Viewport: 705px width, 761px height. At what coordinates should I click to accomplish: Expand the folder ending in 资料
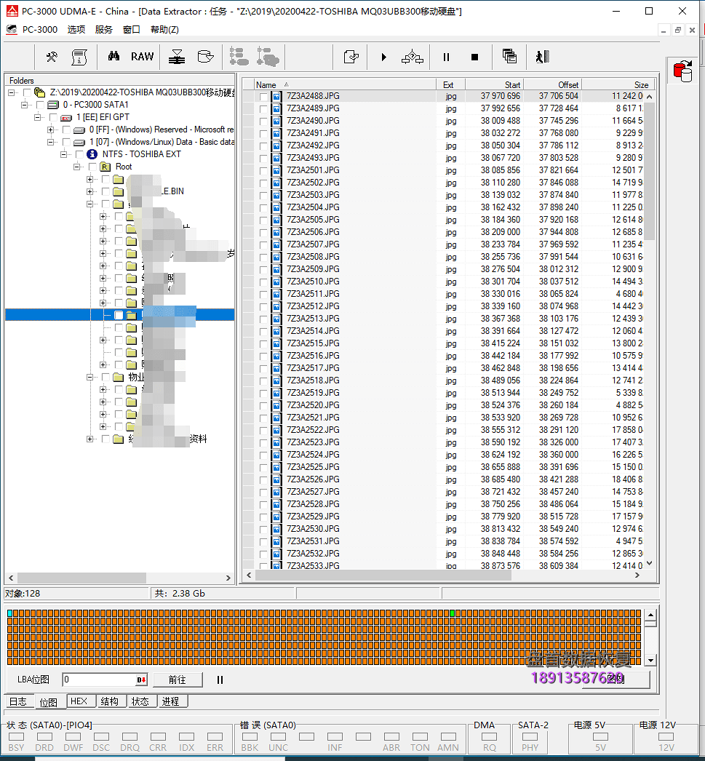89,439
